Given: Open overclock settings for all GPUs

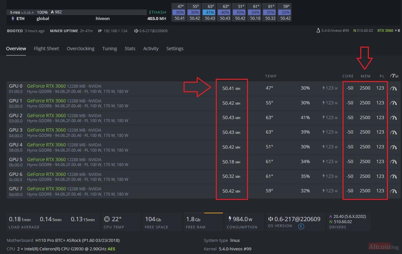Looking at the screenshot, I should (x=394, y=76).
